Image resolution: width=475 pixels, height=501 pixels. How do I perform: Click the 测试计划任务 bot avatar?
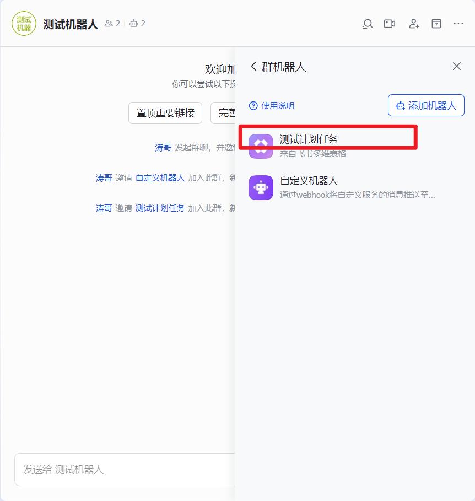261,146
